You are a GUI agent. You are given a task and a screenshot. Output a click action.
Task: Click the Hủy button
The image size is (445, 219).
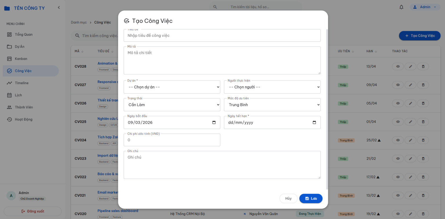[288, 198]
